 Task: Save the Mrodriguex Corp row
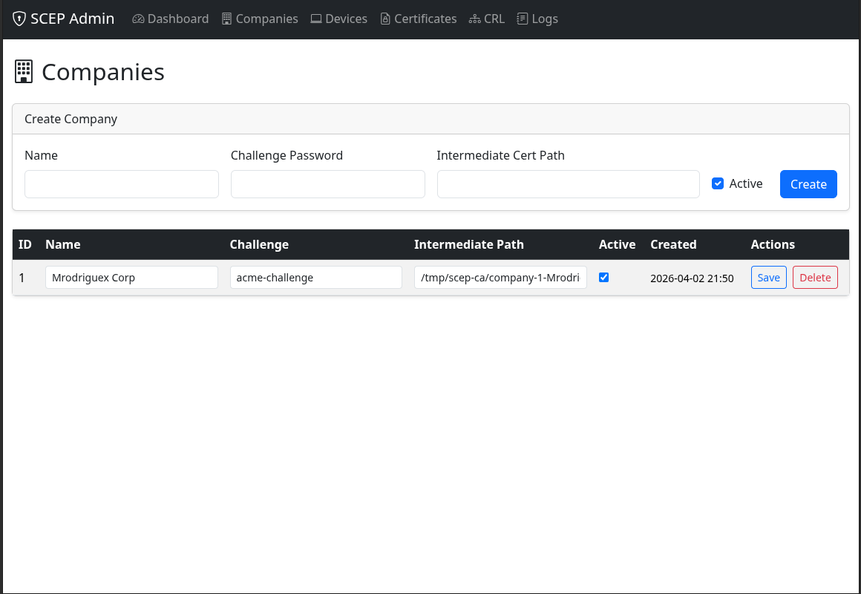[x=768, y=278]
